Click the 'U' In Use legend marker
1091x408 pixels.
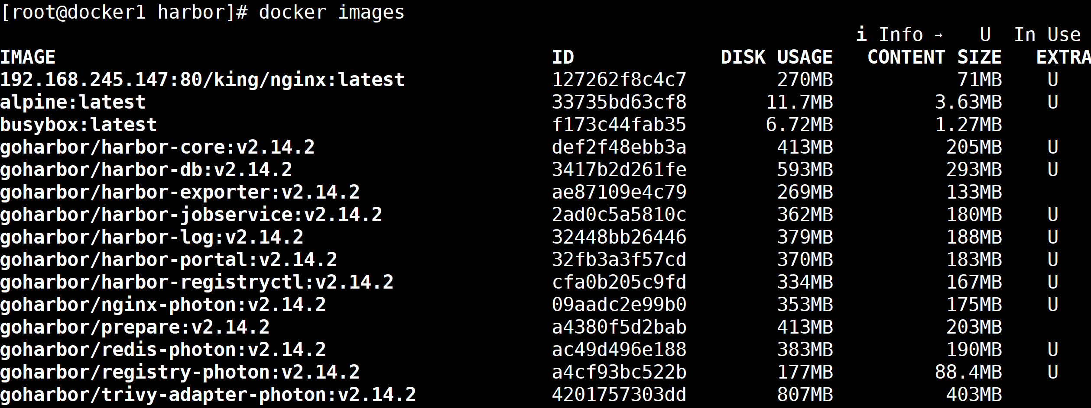point(985,35)
